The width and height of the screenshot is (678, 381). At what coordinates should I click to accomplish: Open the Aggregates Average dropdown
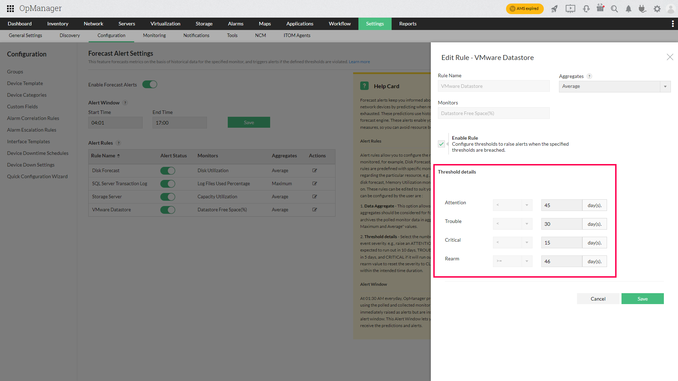click(614, 86)
